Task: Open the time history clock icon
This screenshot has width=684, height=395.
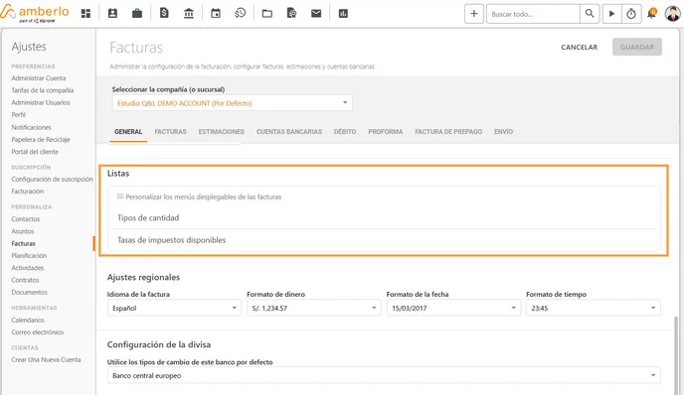Action: (240, 14)
